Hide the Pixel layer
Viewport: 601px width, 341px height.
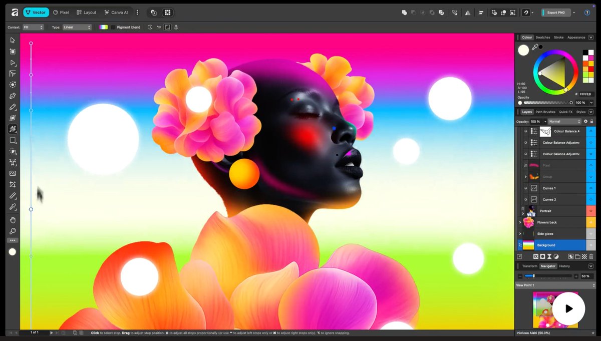point(591,165)
